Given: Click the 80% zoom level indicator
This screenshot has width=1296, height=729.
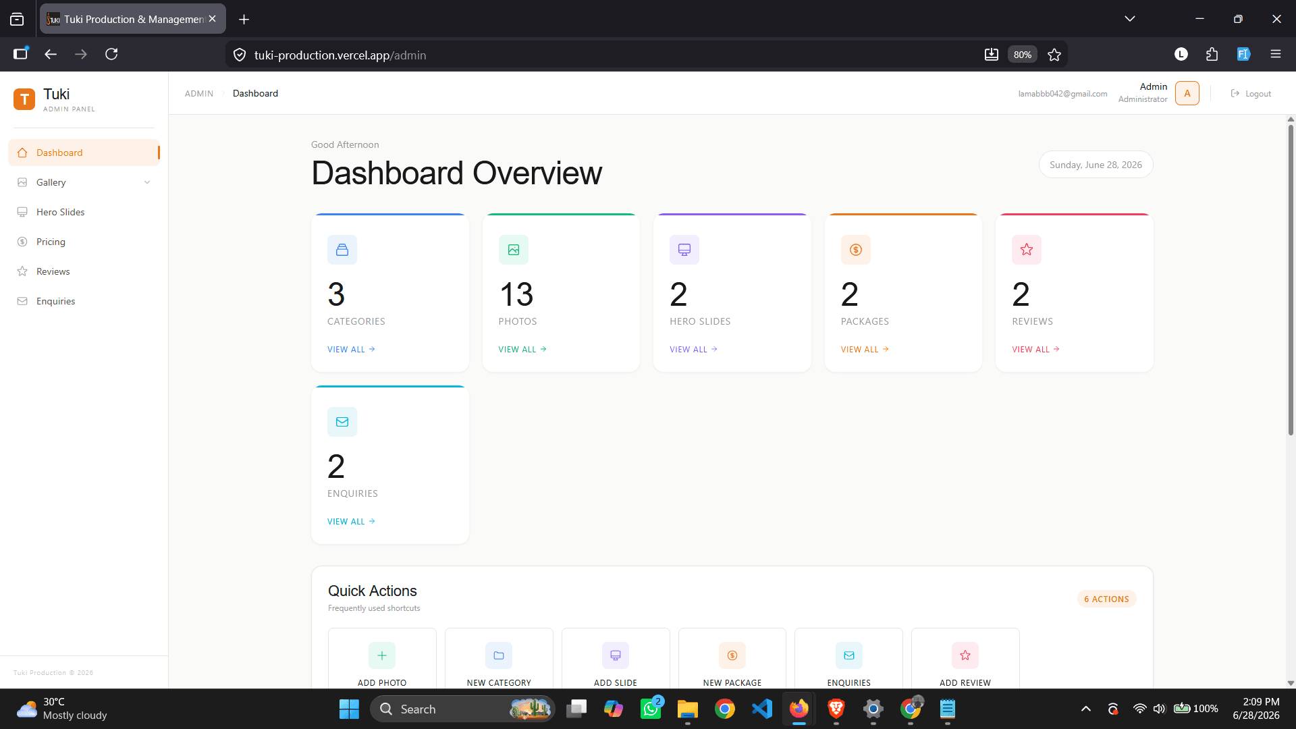Looking at the screenshot, I should pyautogui.click(x=1023, y=55).
